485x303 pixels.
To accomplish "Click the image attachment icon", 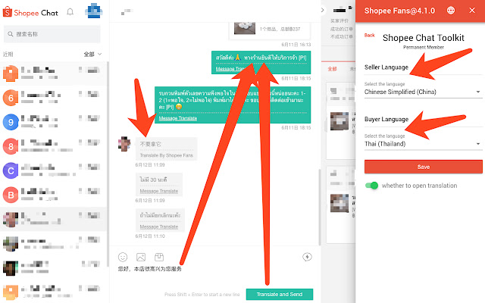I will (x=141, y=257).
